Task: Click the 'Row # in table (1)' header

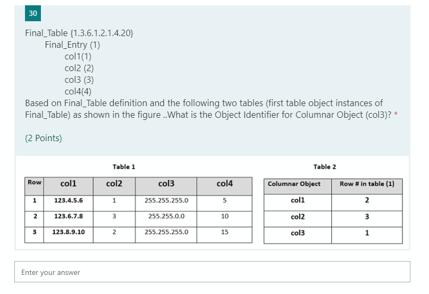Action: coord(367,187)
